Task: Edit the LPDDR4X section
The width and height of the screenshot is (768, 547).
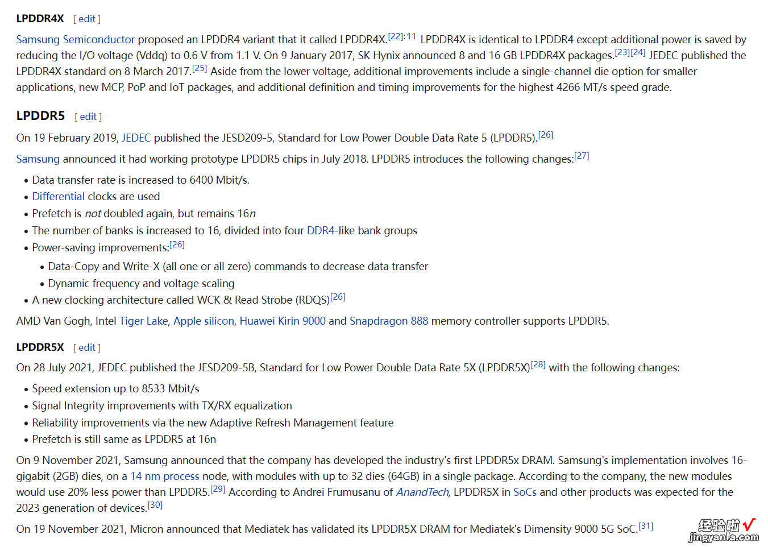Action: [87, 19]
